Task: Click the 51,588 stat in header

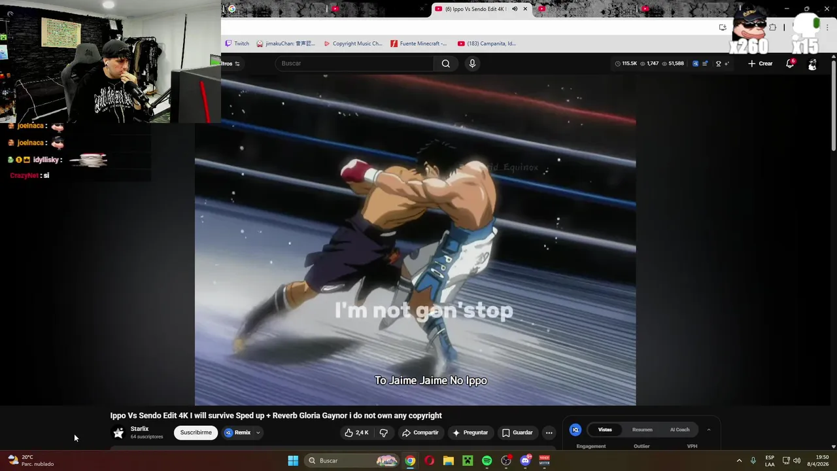Action: 673,63
